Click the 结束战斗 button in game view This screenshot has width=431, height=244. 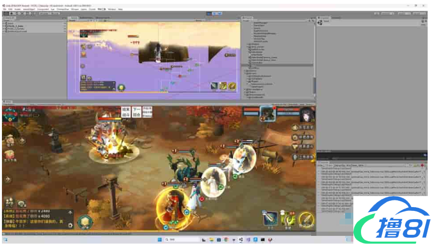click(126, 112)
